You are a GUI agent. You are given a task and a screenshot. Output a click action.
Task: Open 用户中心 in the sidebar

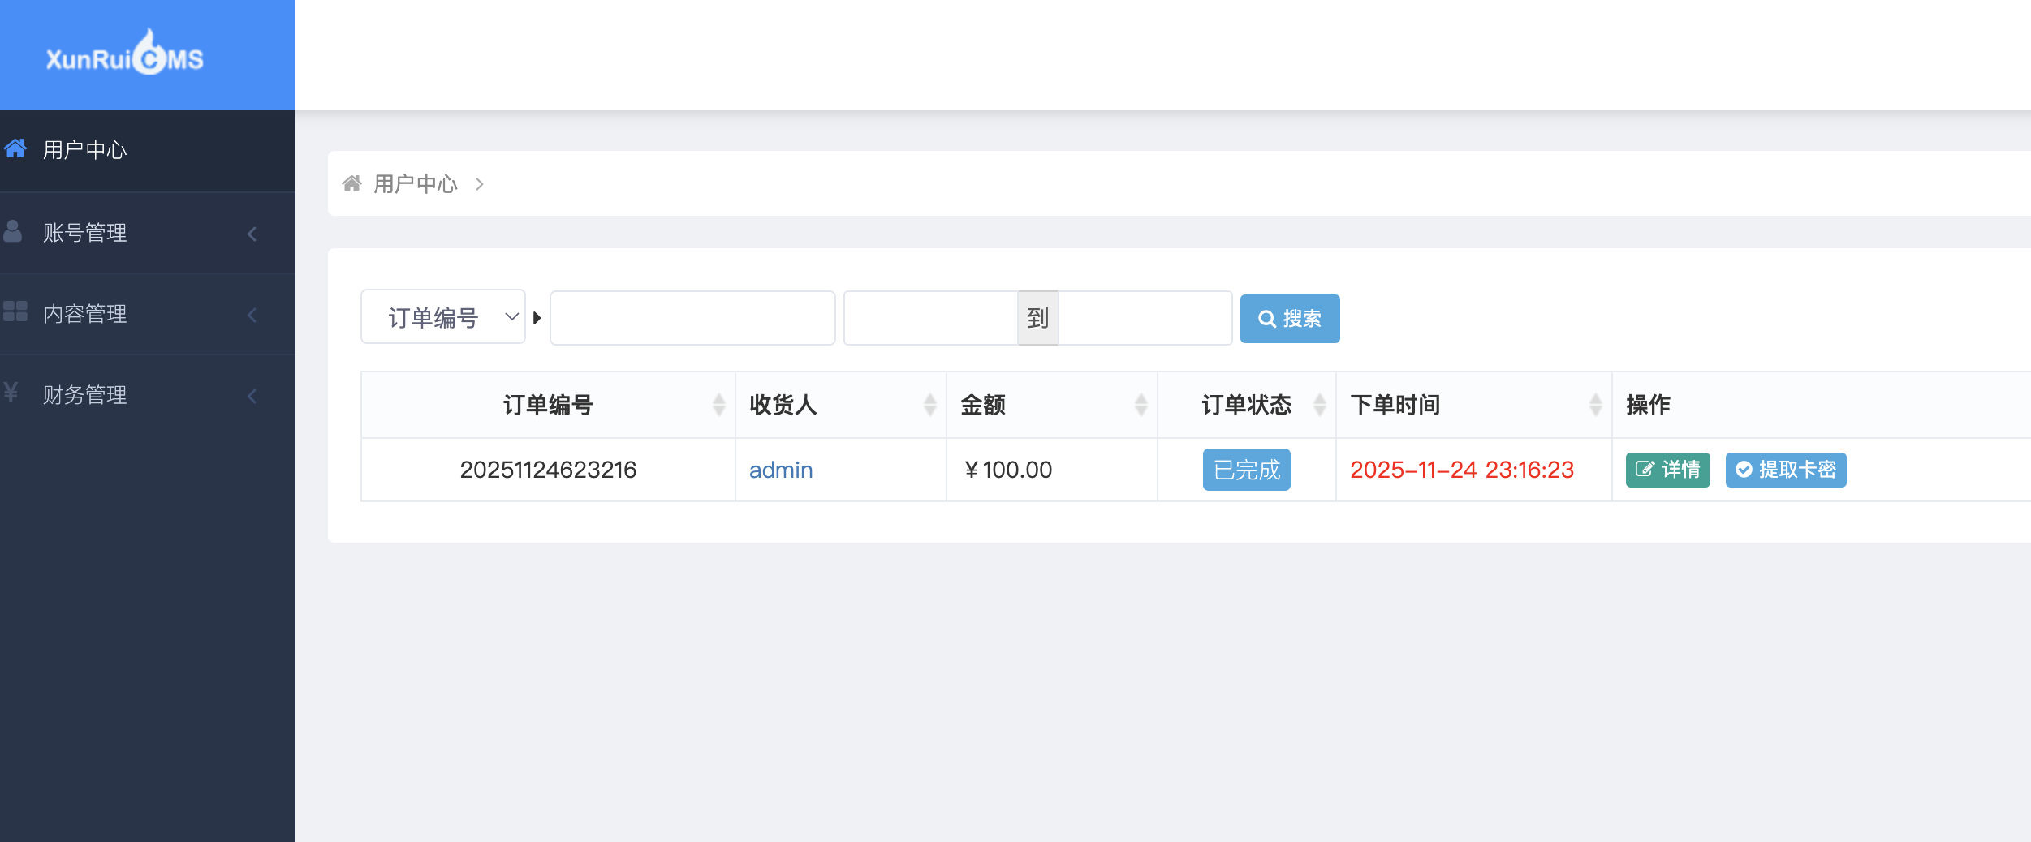click(85, 150)
